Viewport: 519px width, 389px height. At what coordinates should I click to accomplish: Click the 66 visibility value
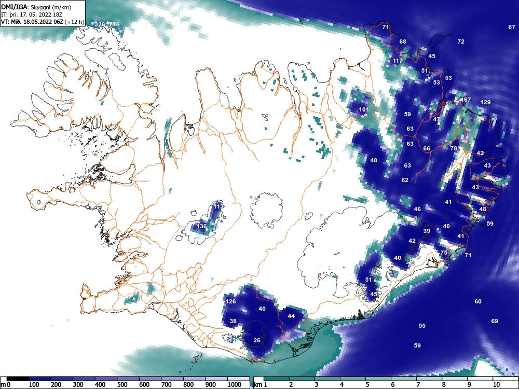[427, 148]
